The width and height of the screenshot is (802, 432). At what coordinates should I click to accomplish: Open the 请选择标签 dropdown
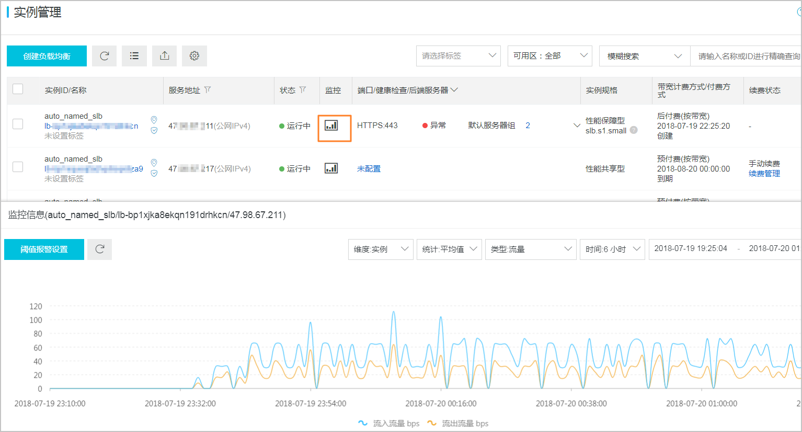tap(459, 56)
